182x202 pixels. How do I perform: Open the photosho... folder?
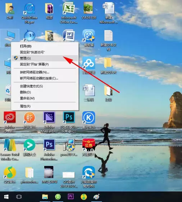tap(29, 173)
